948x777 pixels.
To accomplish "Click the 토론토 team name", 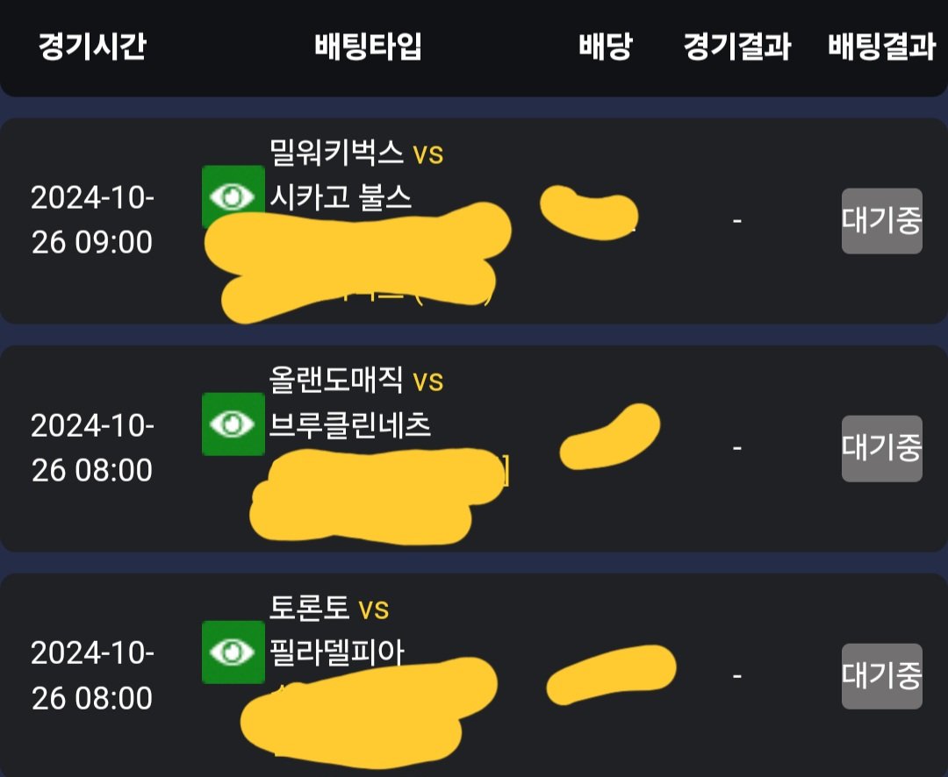I will click(310, 607).
